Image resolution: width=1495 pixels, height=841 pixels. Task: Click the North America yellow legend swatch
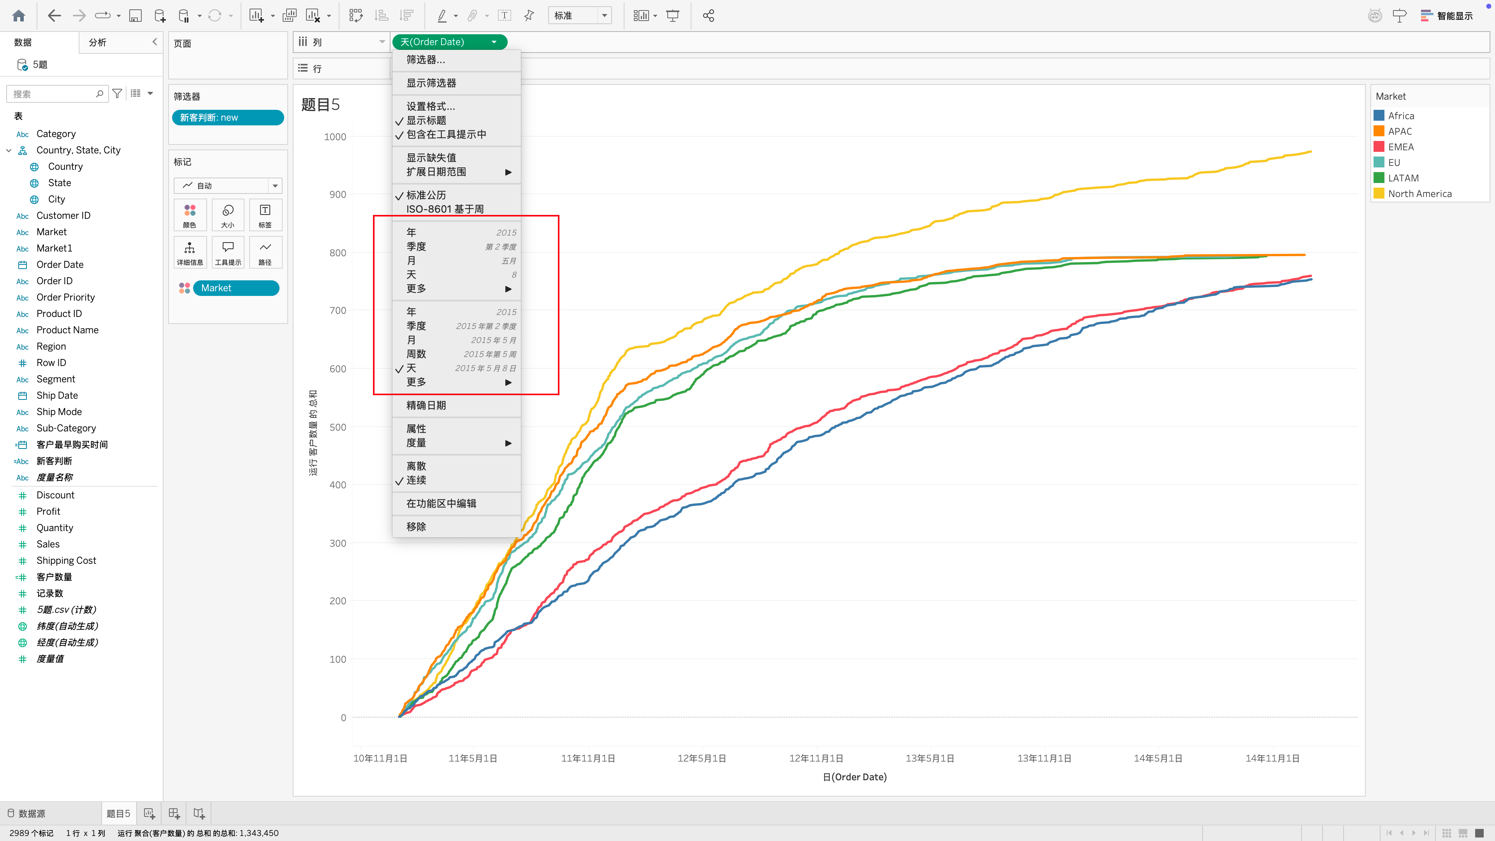[1379, 193]
